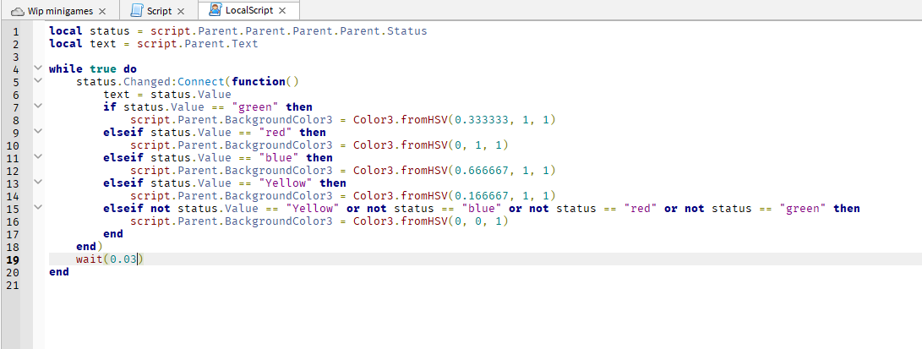The image size is (922, 349).
Task: Close the Script tab
Action: (x=181, y=11)
